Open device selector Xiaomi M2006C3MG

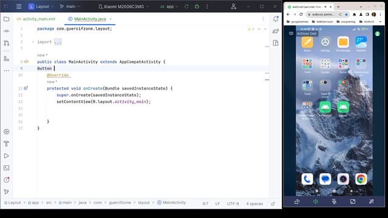point(123,7)
